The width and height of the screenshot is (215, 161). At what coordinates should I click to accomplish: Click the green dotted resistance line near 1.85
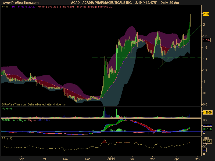[x=177, y=33]
